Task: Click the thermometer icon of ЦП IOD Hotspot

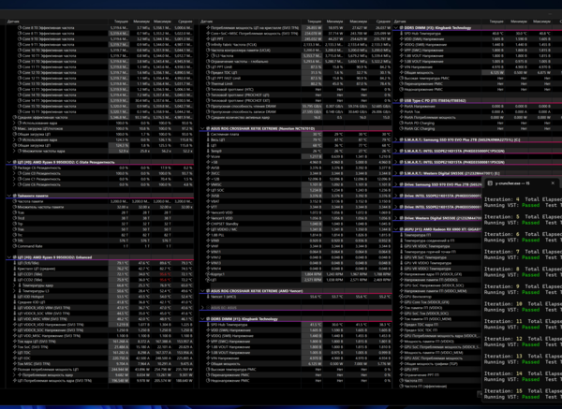Action: coord(15,297)
